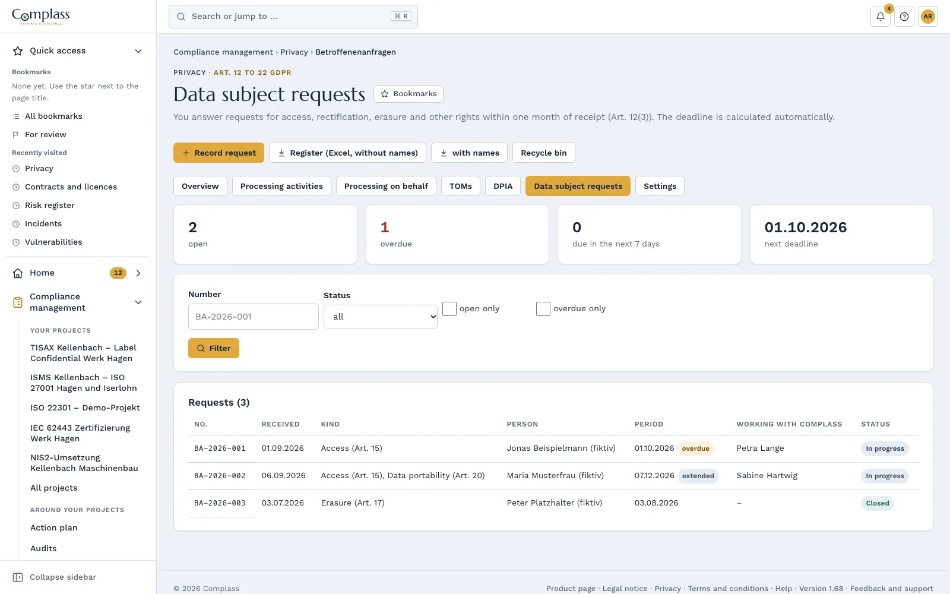950x594 pixels.
Task: Click the download icon on with names button
Action: pos(444,153)
